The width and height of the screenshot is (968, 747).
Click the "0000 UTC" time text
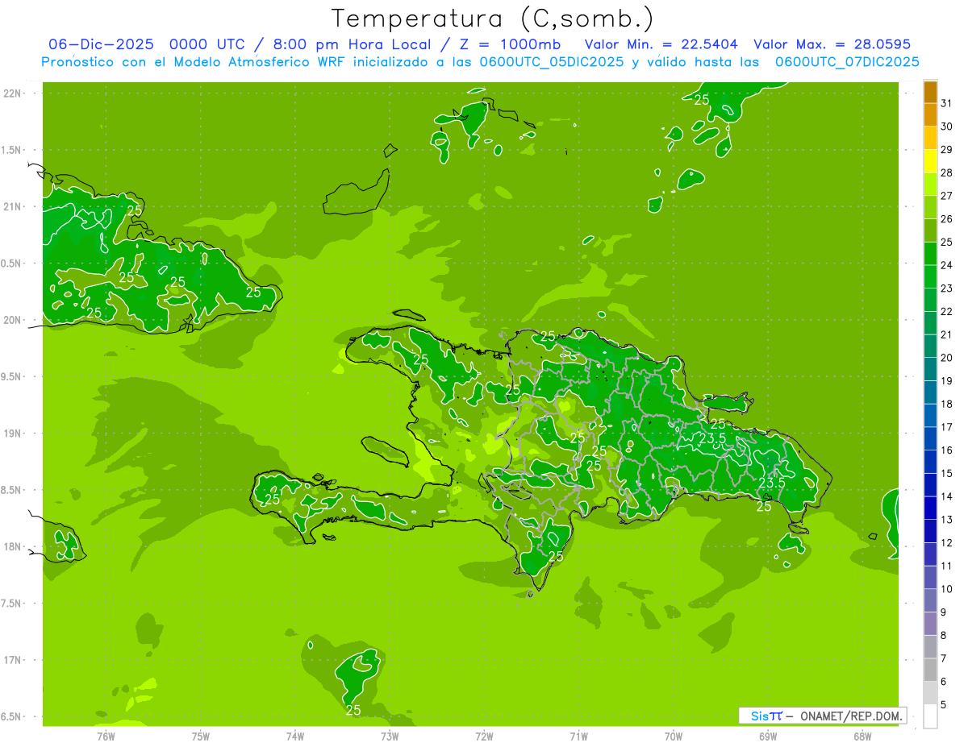[207, 44]
